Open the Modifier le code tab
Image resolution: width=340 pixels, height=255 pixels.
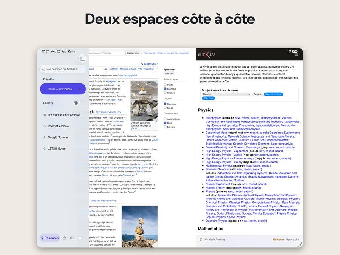128,69
